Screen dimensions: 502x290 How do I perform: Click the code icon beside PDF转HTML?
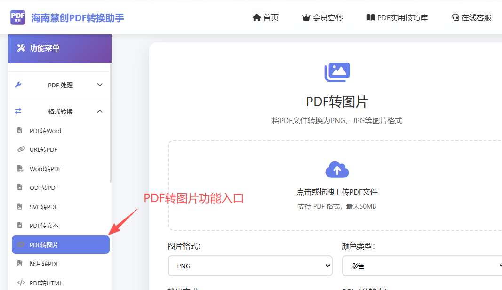coord(21,282)
